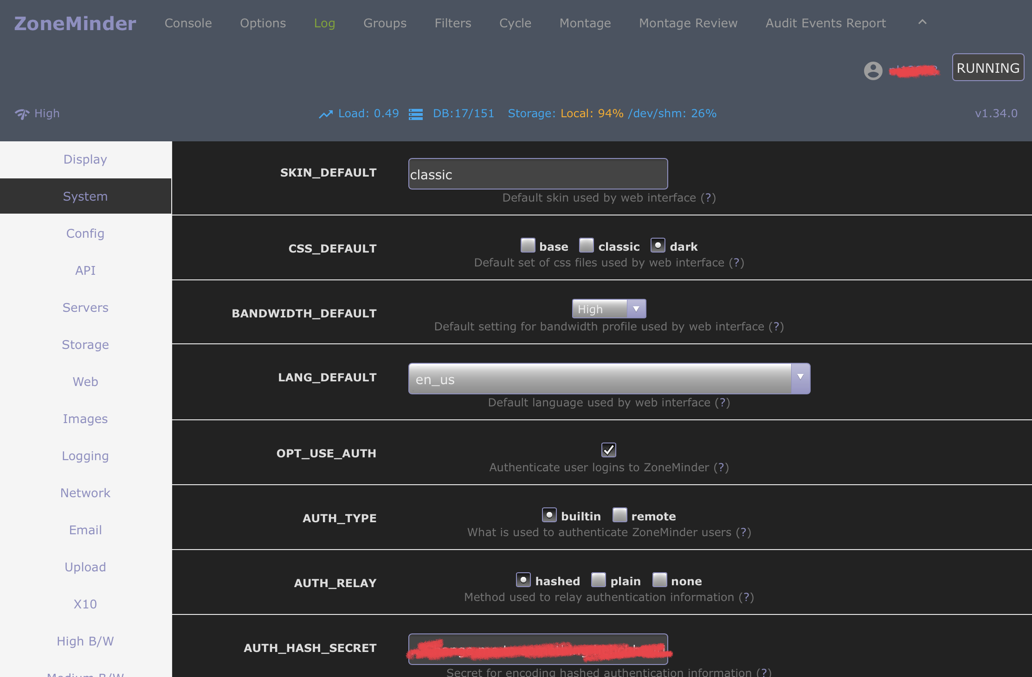
Task: Open help (?) for AUTH_RELAY
Action: point(746,597)
